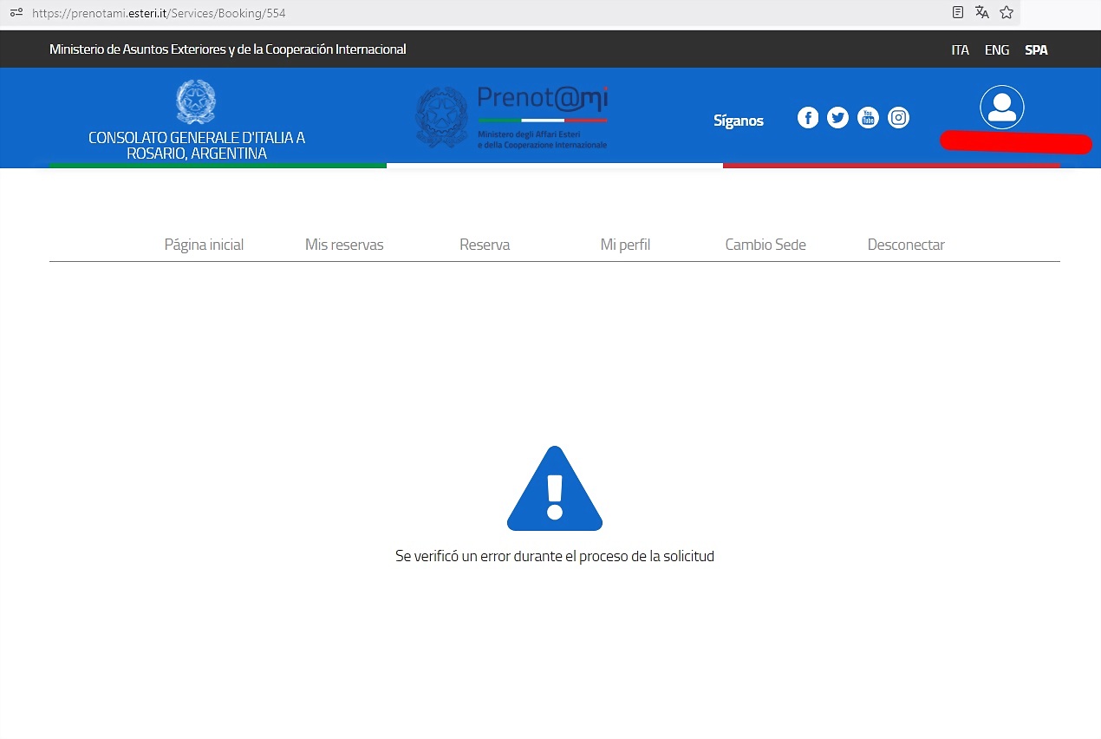This screenshot has width=1101, height=739.
Task: Click the Consolato Generale d'Italia a Rosario heading
Action: 197,146
